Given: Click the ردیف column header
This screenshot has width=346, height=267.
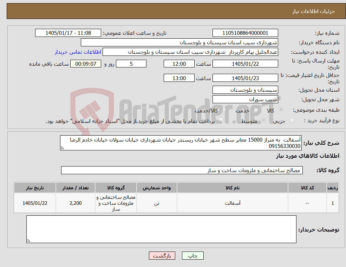Looking at the screenshot, I should pos(333,188).
